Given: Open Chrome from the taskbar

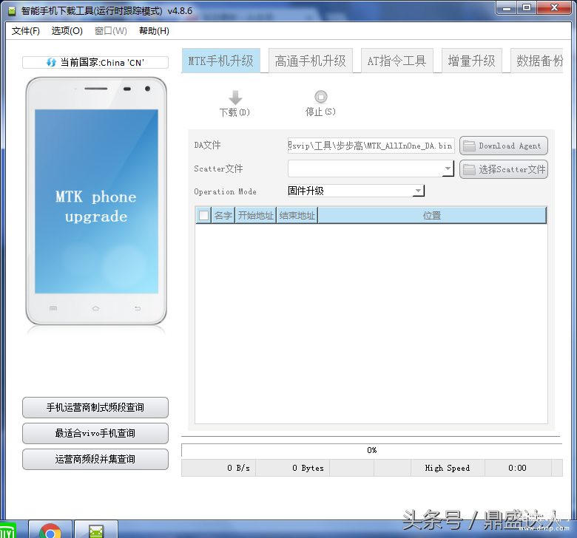Looking at the screenshot, I should click(50, 531).
